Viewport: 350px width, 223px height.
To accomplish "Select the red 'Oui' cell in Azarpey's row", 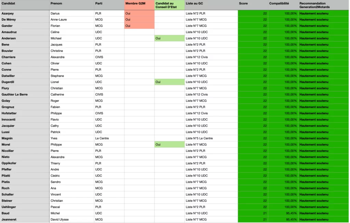I will [139, 13].
